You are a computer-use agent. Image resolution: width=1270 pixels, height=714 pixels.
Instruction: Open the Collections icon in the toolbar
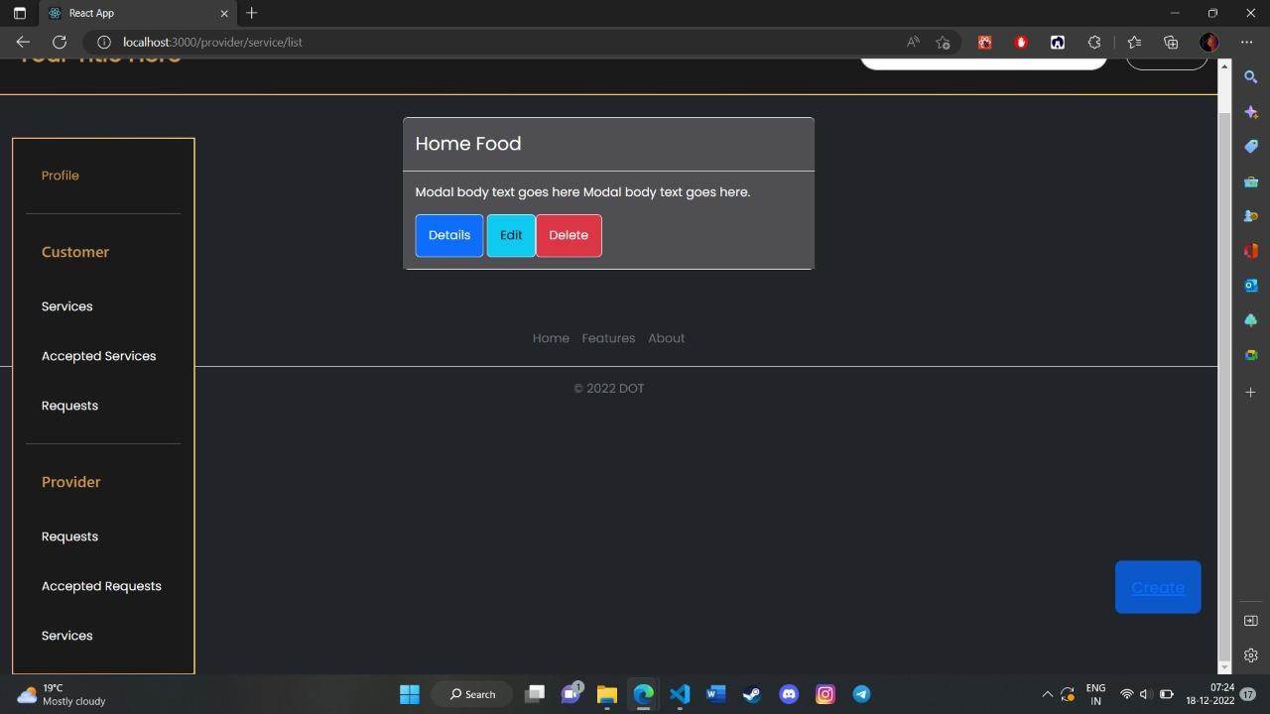coord(1171,42)
